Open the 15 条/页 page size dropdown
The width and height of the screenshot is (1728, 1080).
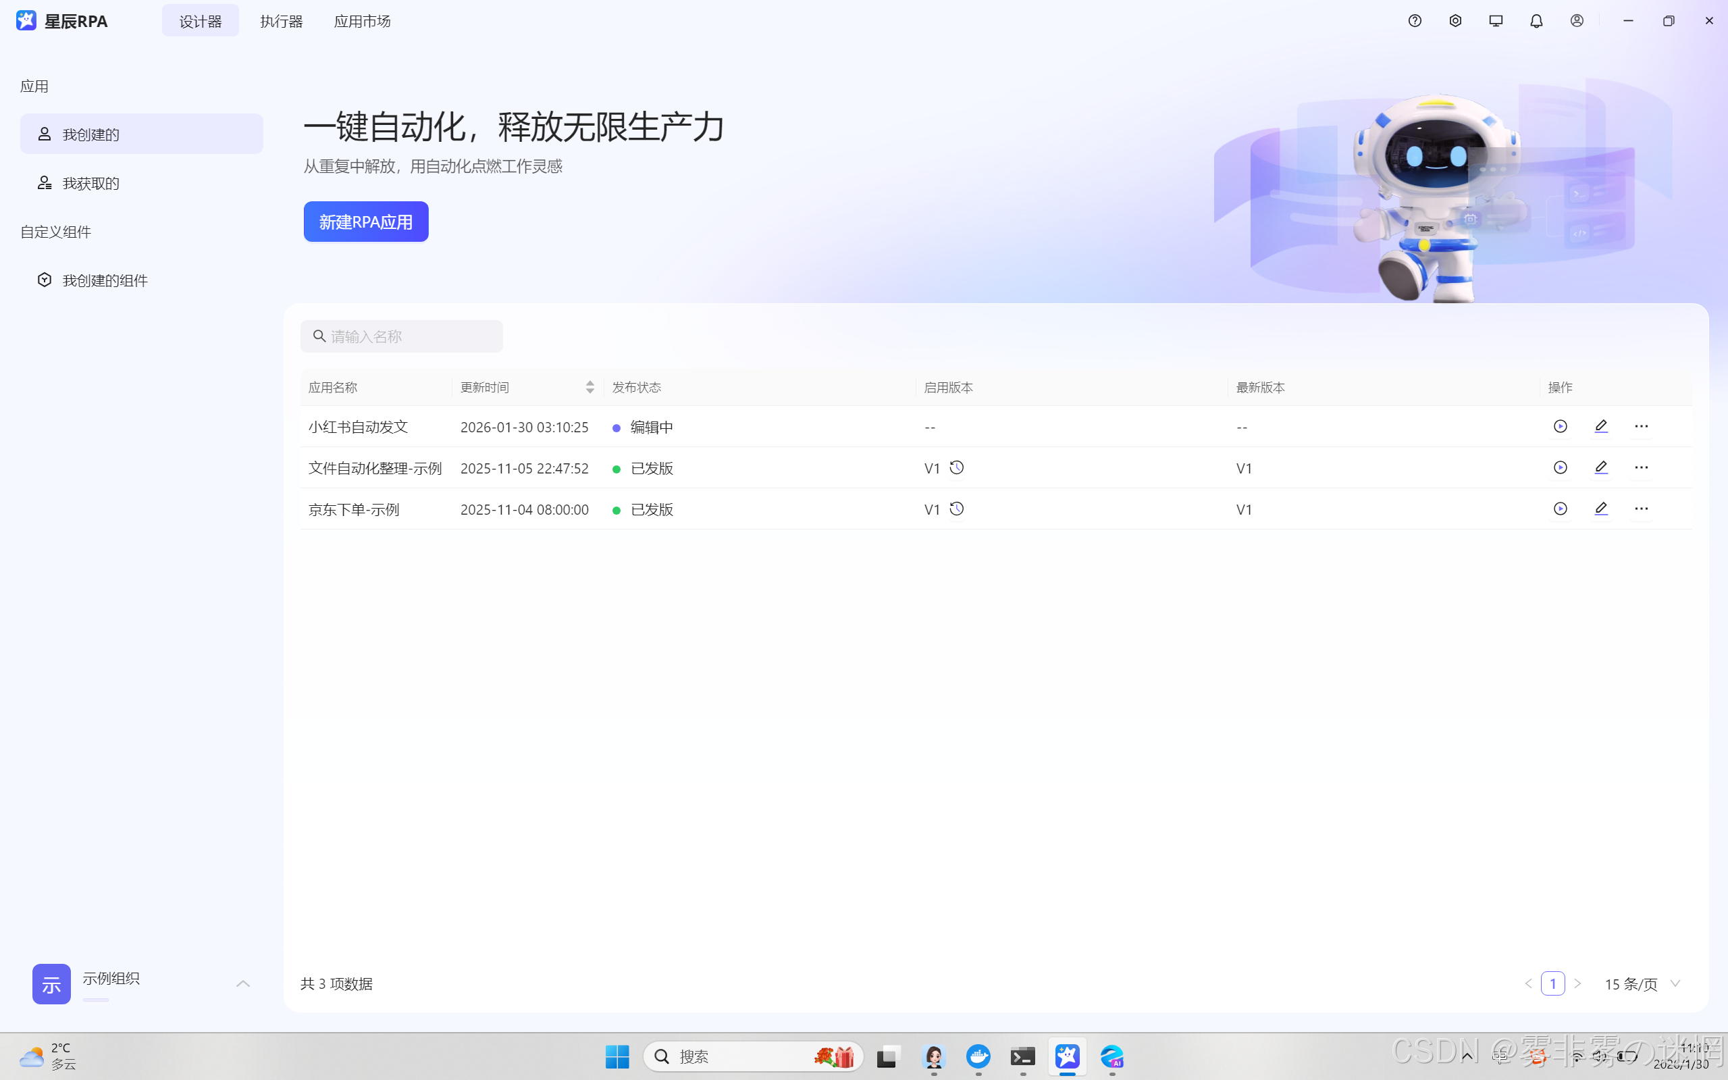pos(1642,984)
